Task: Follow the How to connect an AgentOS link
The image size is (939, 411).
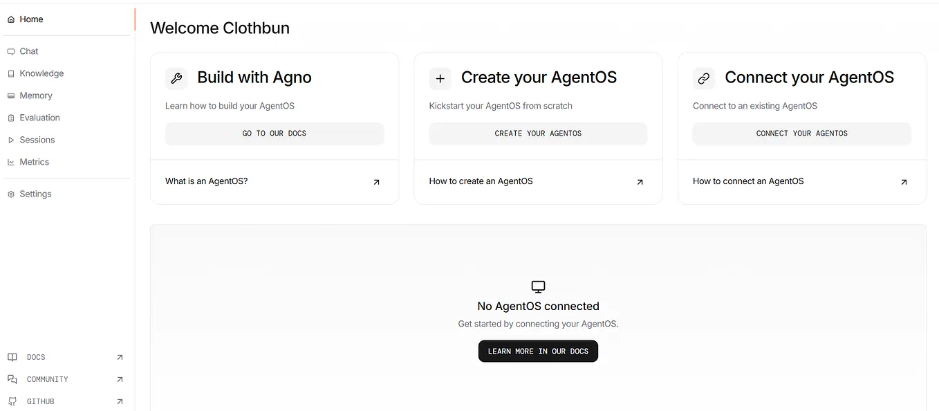Action: click(748, 181)
